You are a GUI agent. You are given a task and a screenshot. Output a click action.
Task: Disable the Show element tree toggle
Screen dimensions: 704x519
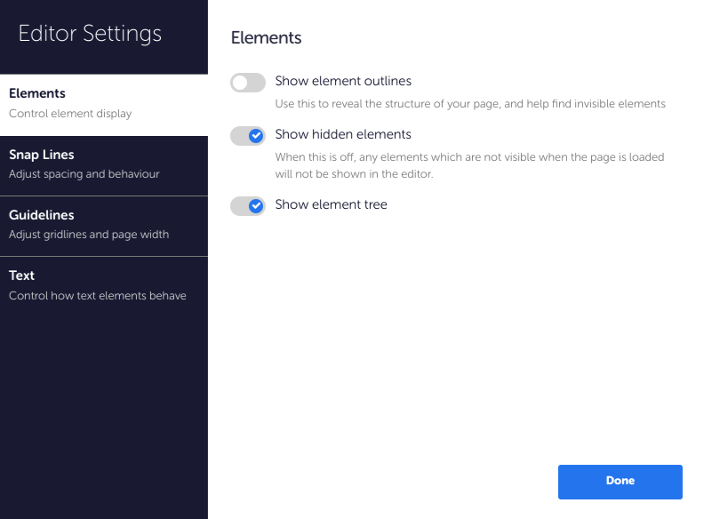[248, 206]
